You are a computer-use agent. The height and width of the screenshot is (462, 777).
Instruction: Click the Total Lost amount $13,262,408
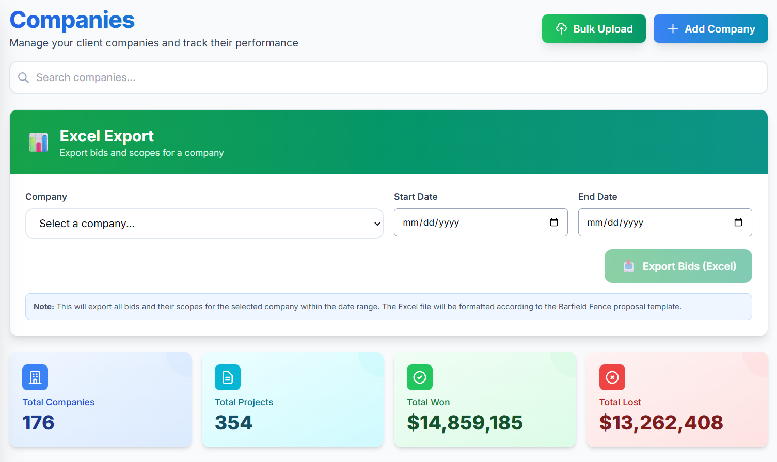point(661,423)
